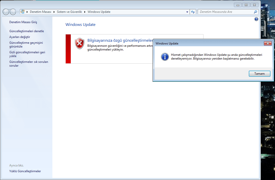This screenshot has height=180, width=275.
Task: Click the Ayrıca bkz. label
Action: coord(16,165)
